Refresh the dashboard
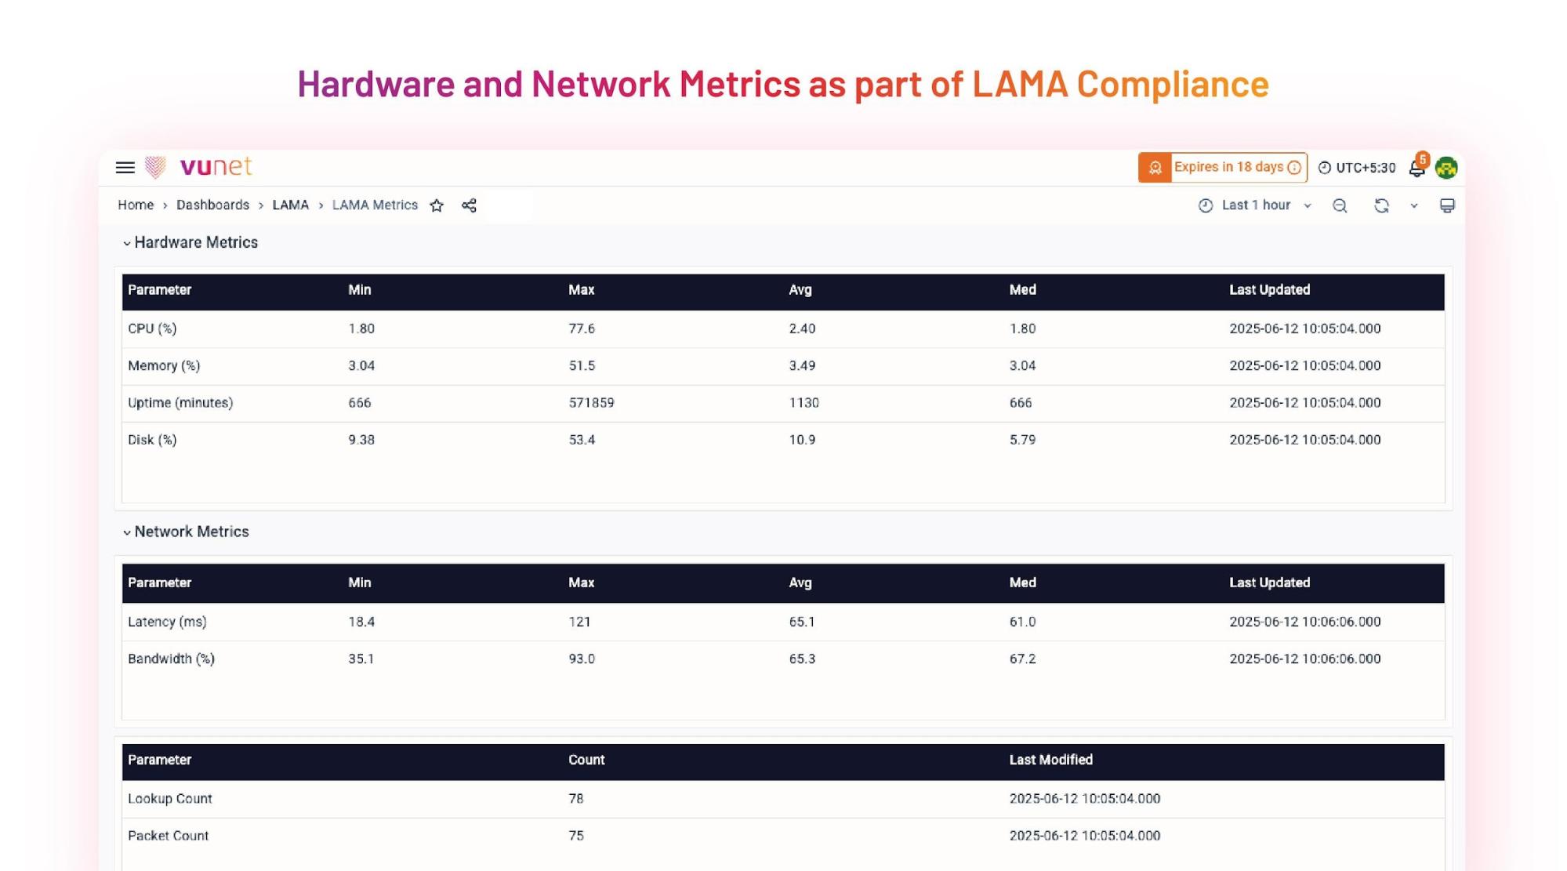The image size is (1567, 871). 1381,205
